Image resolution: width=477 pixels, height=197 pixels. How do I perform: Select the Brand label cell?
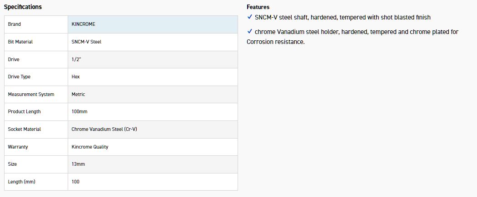pyautogui.click(x=36, y=24)
